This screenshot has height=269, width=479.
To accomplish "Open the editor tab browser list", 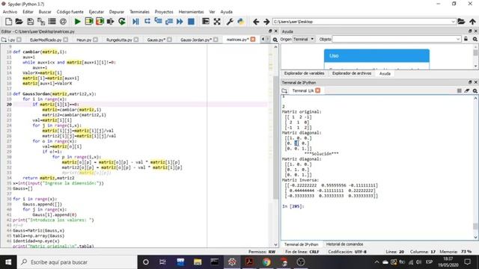I will tap(4, 40).
